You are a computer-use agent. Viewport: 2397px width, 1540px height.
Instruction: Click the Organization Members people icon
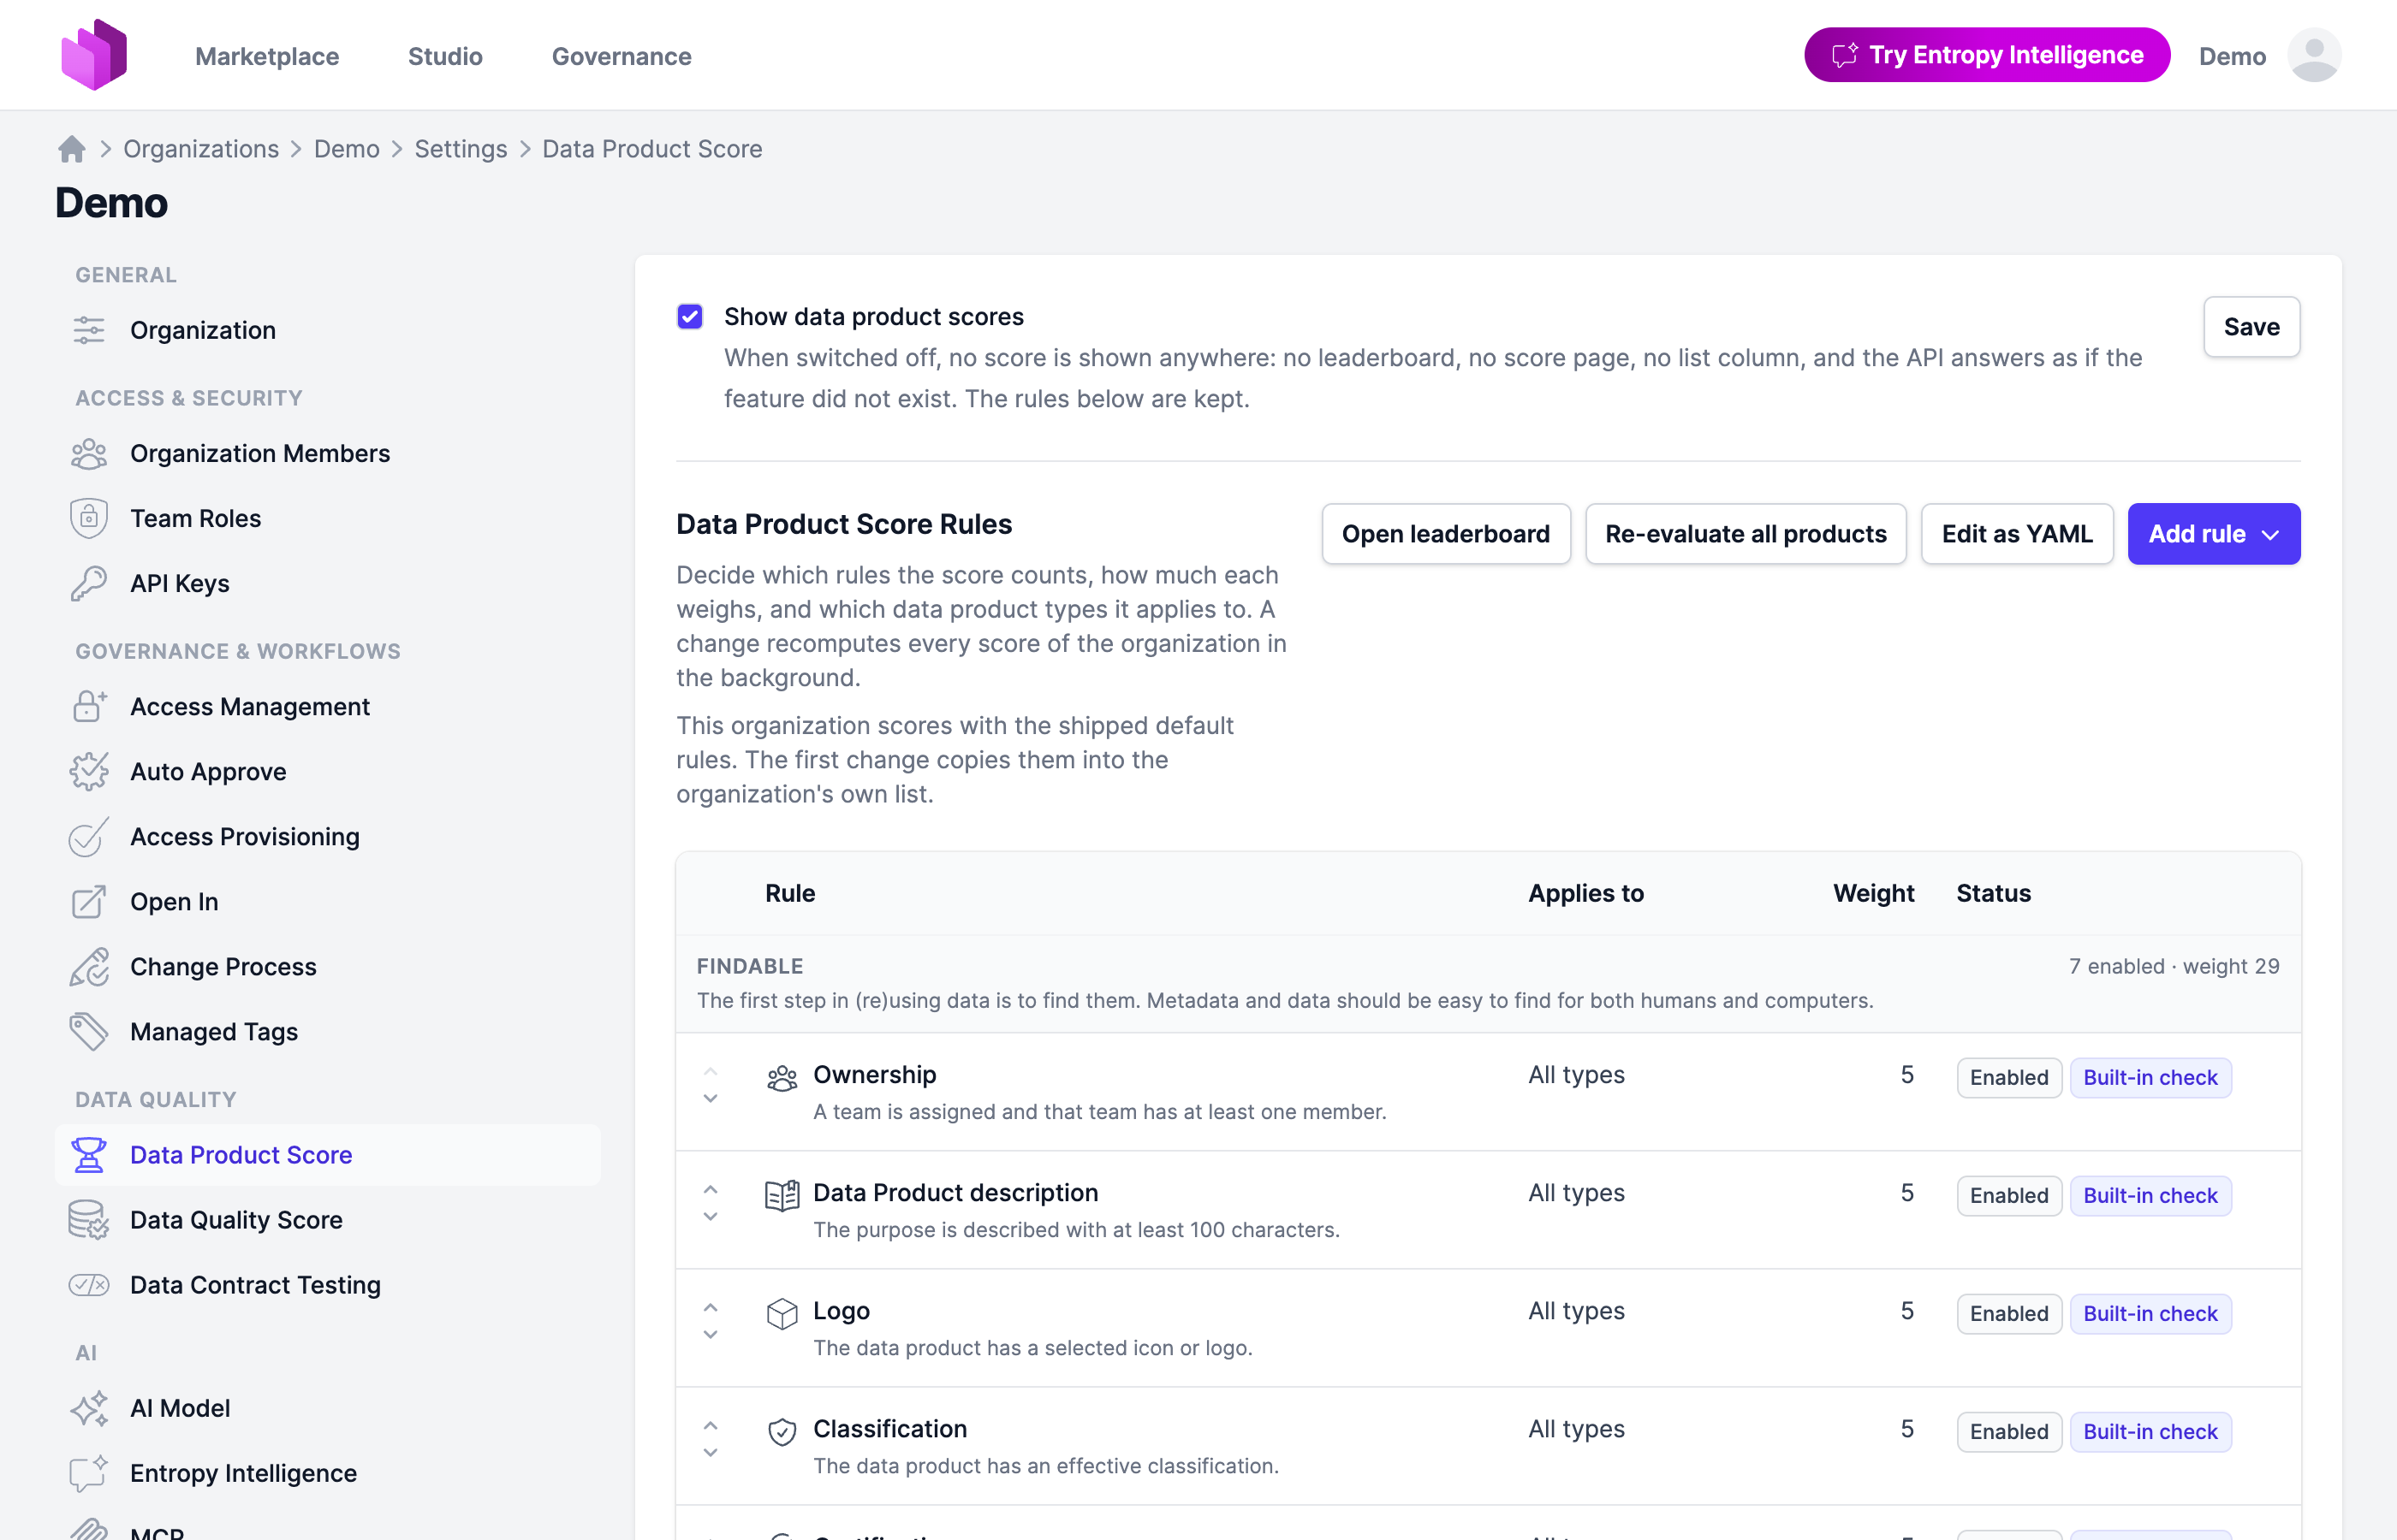tap(89, 454)
